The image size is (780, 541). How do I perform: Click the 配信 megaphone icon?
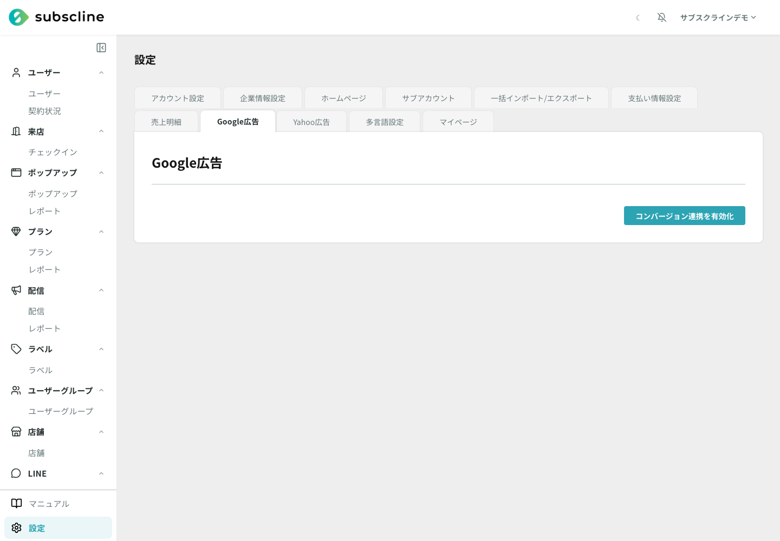click(16, 291)
